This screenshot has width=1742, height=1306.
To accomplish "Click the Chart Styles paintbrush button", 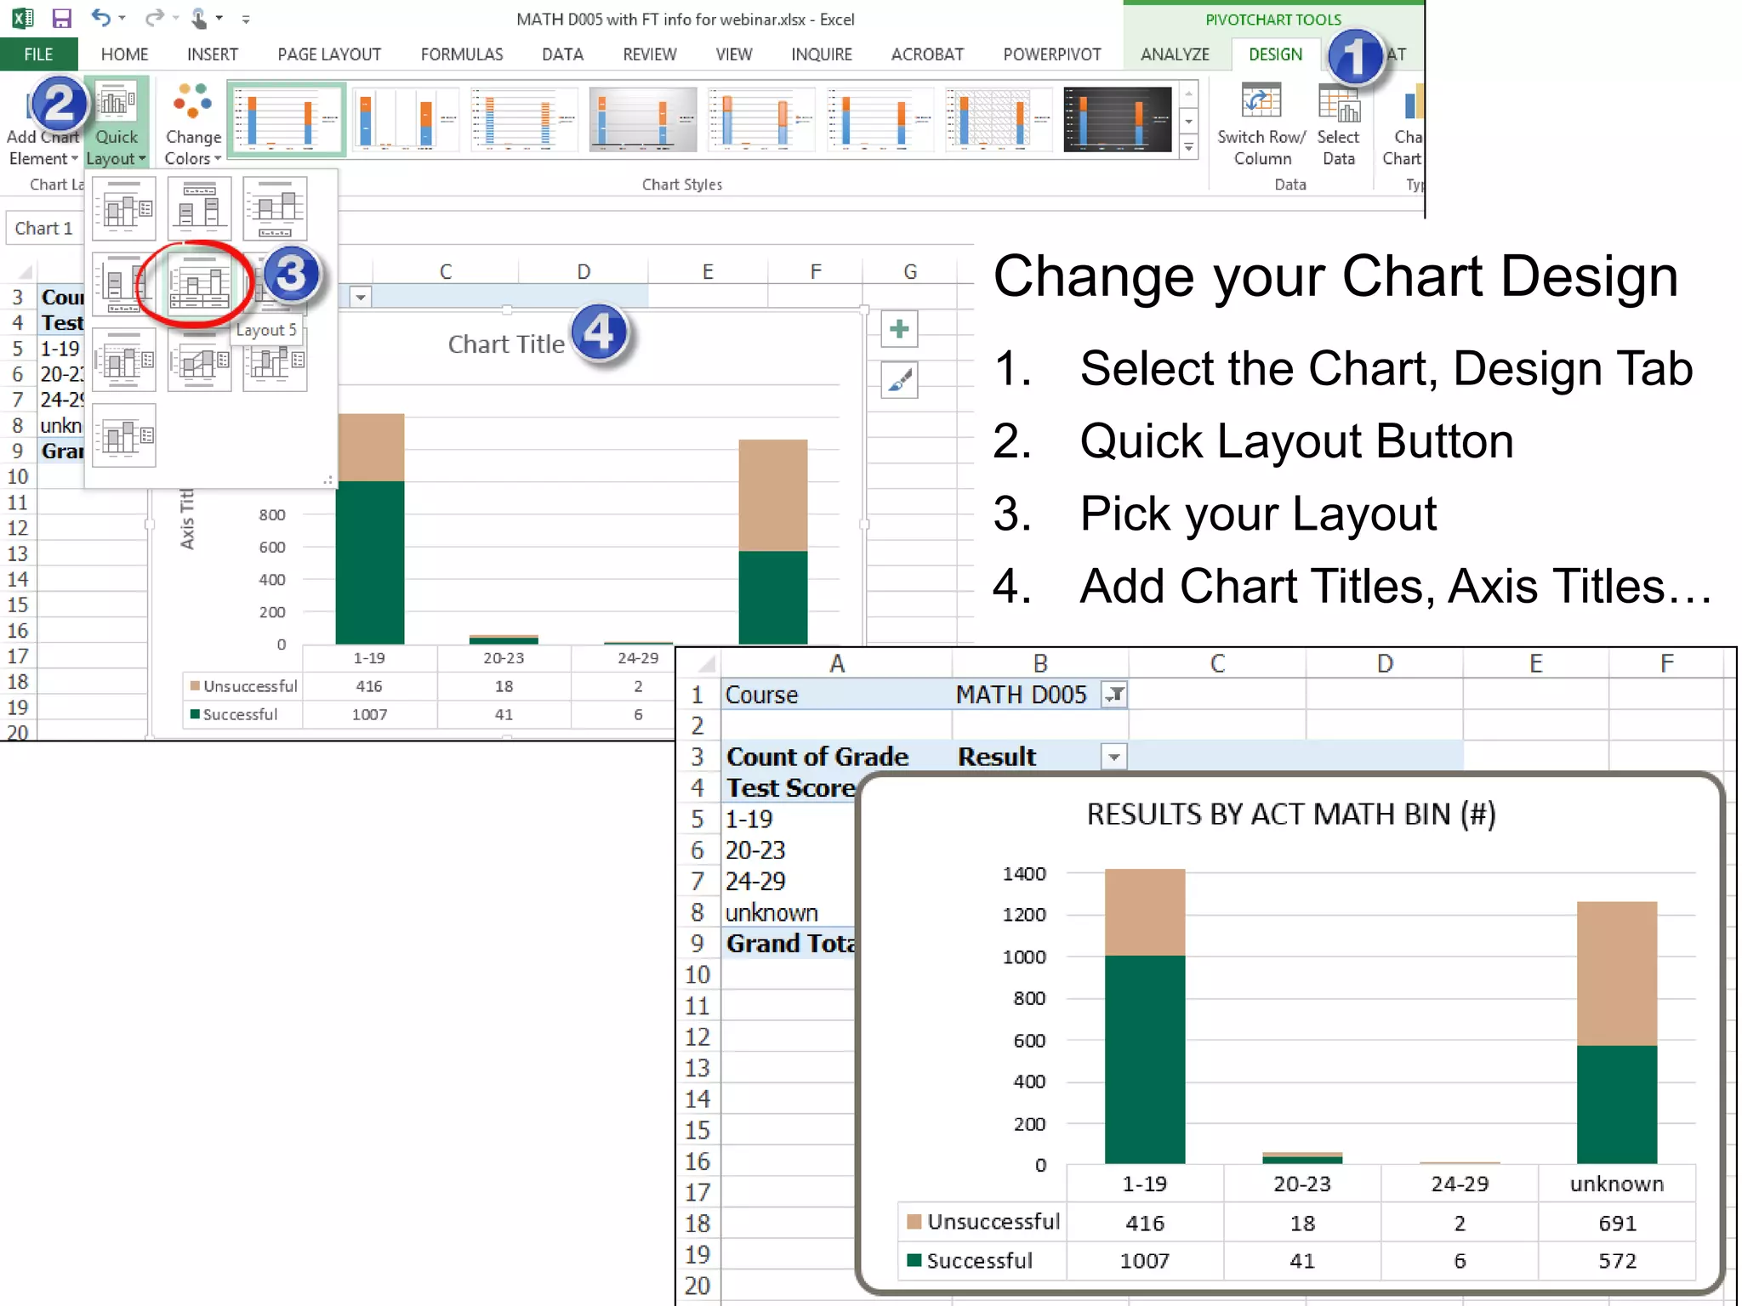I will coord(899,380).
